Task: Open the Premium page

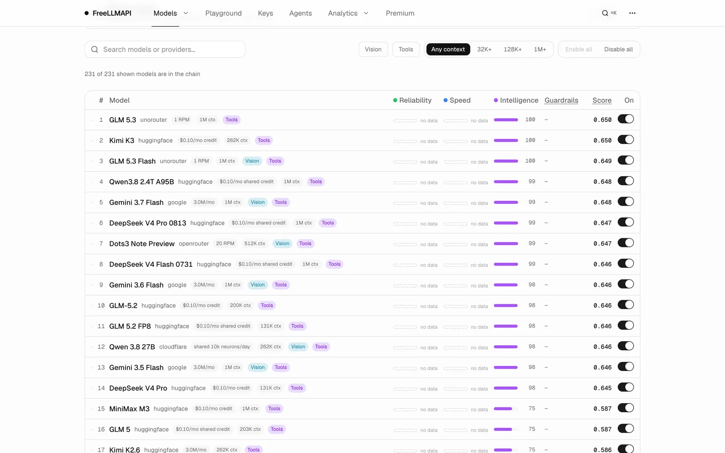Action: click(400, 13)
